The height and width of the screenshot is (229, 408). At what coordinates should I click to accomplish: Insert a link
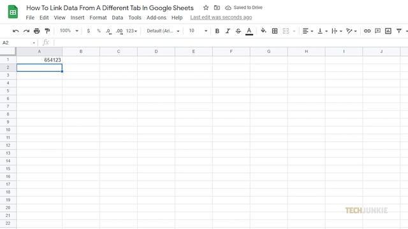pos(367,31)
